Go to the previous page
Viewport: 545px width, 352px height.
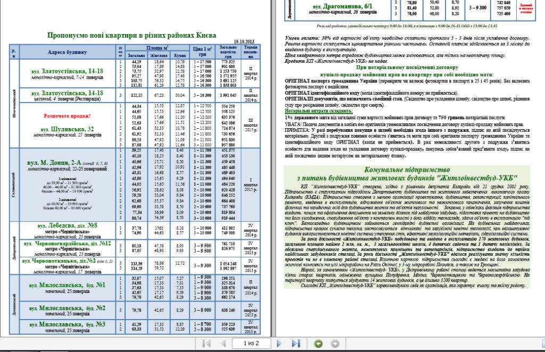(223, 343)
